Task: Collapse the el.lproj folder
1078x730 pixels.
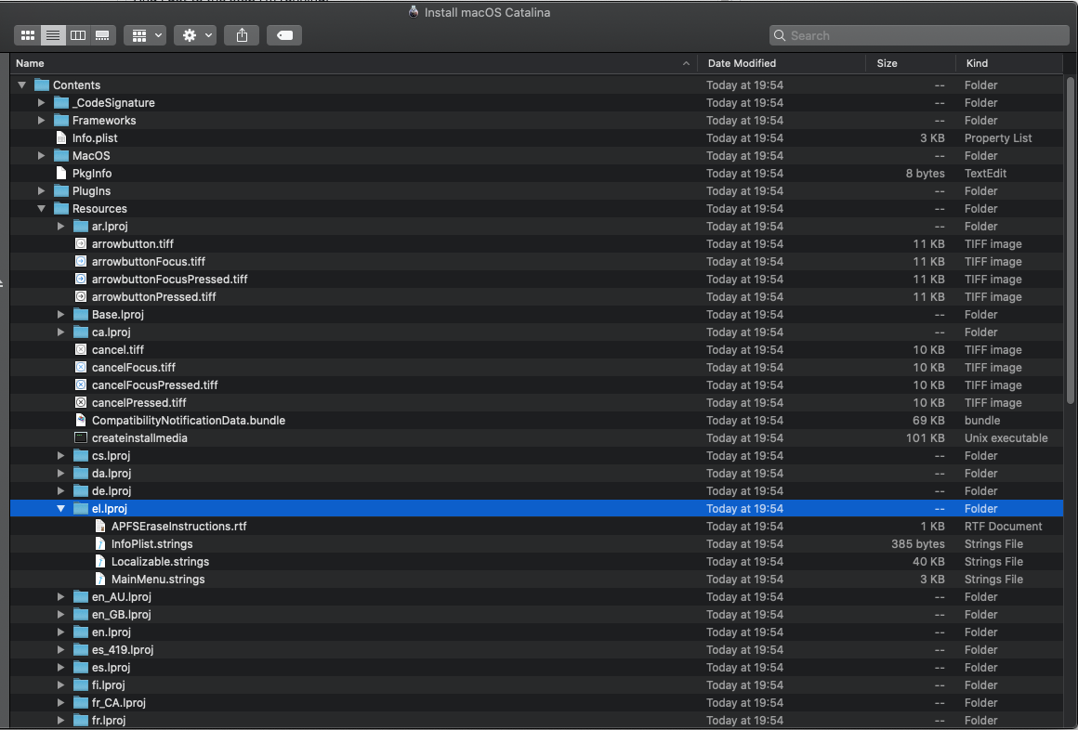Action: click(x=60, y=508)
